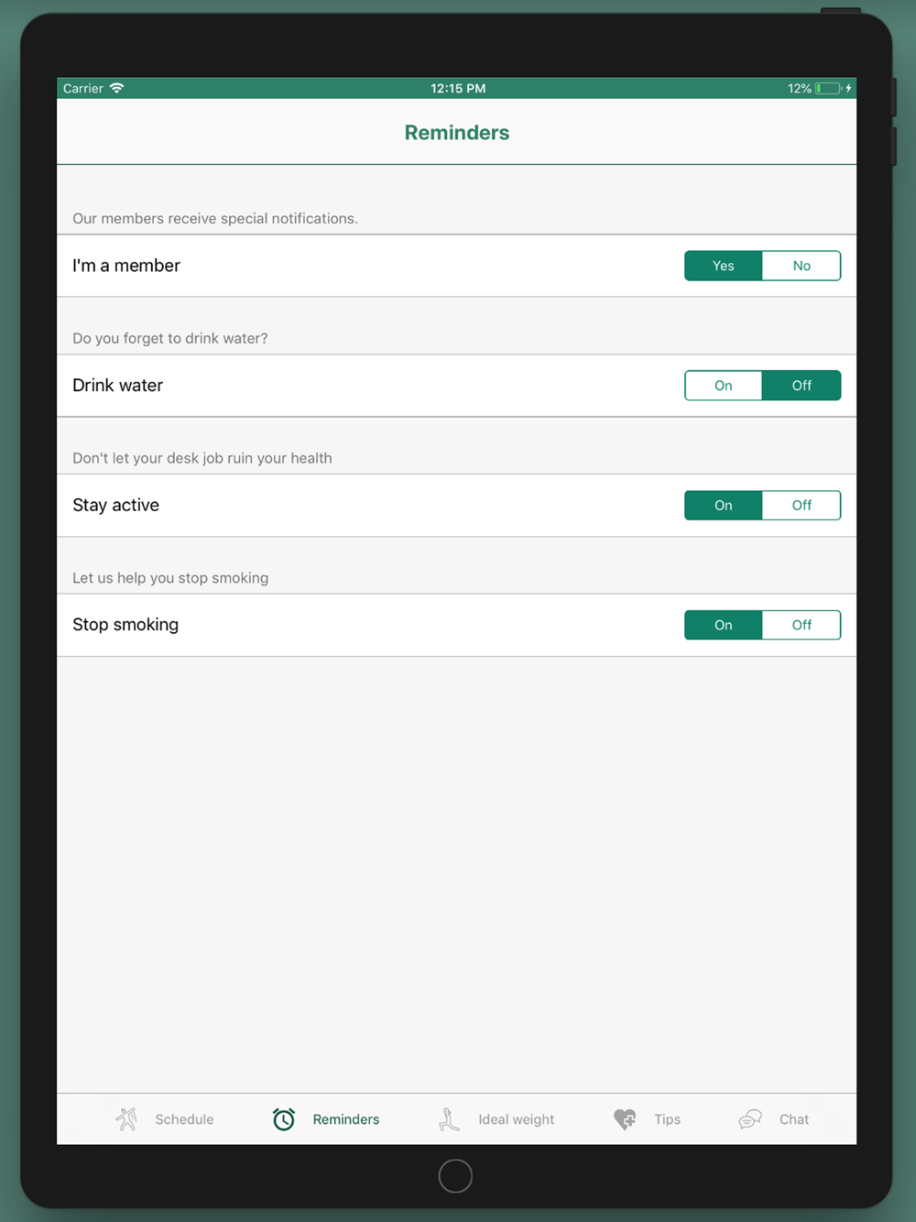916x1222 pixels.
Task: Tap the iPad home button
Action: (x=455, y=1175)
